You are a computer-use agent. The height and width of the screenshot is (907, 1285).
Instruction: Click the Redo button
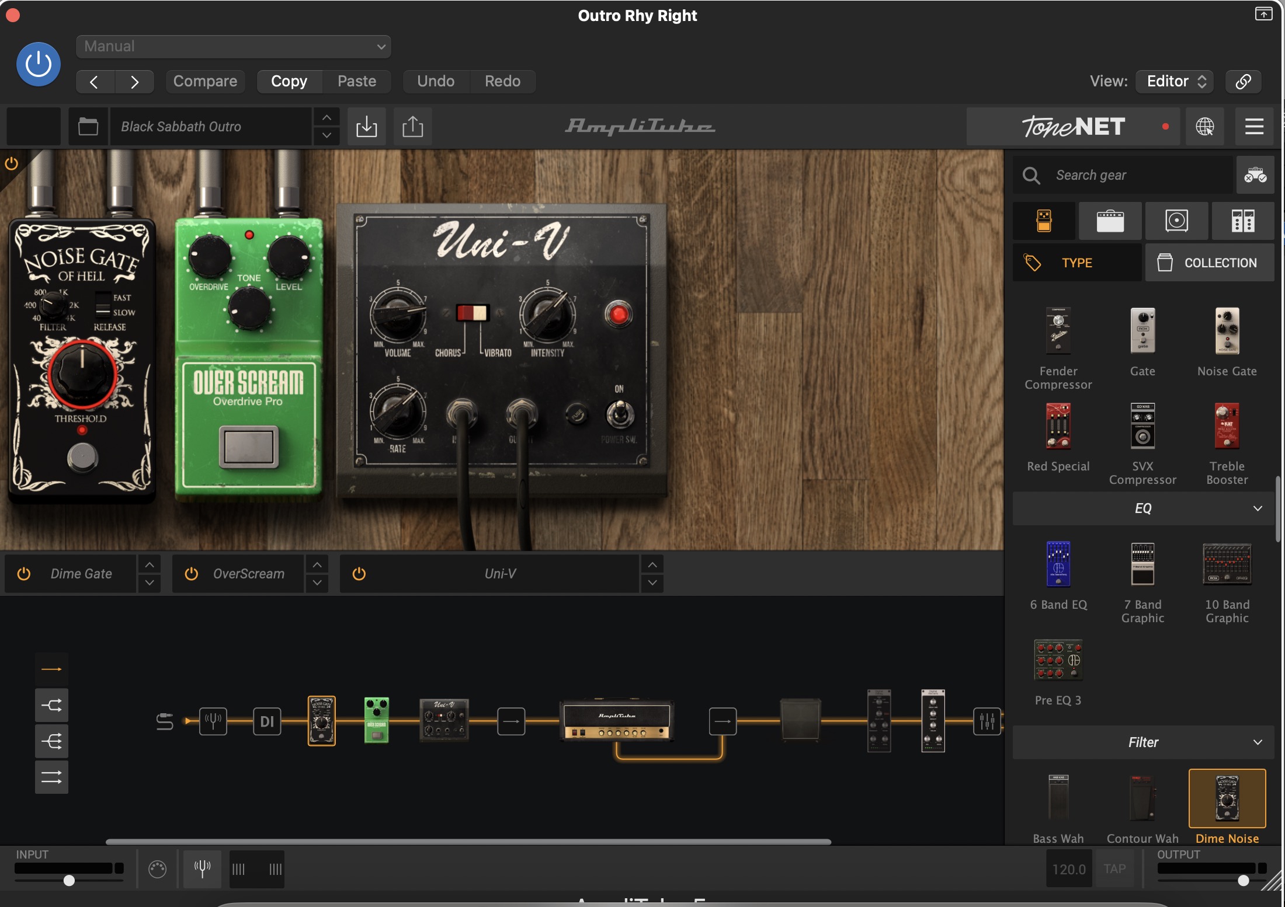point(502,81)
